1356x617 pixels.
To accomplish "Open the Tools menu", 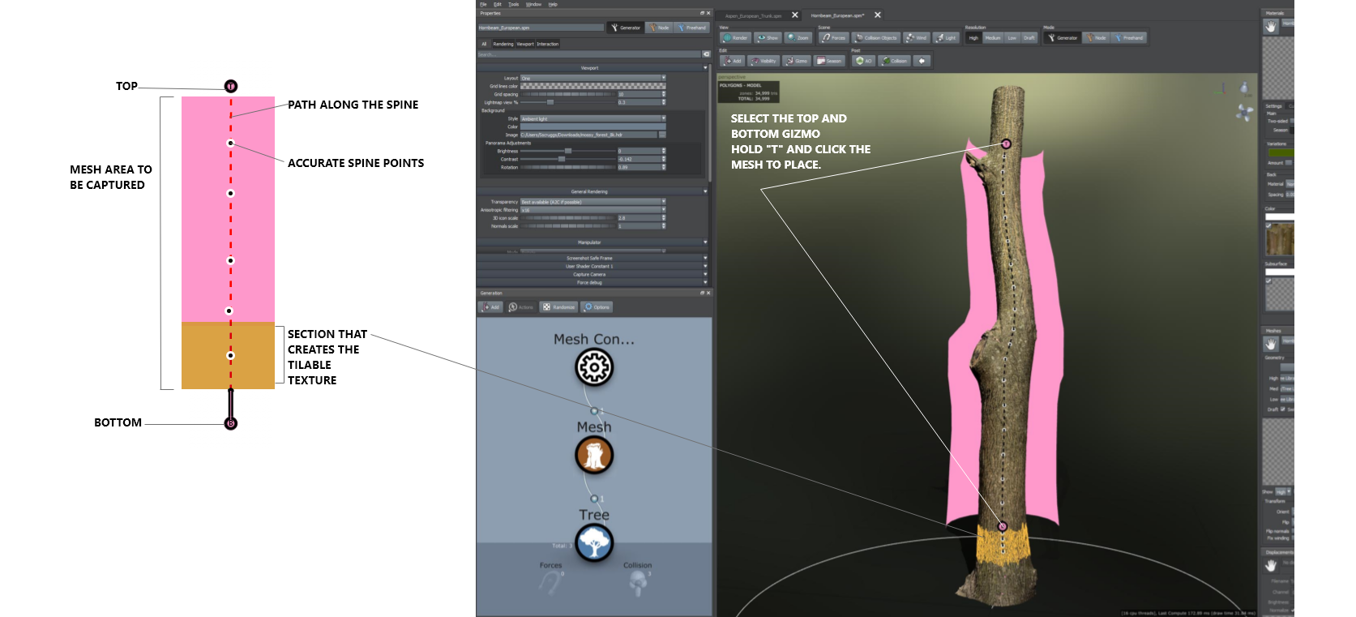I will (x=514, y=4).
